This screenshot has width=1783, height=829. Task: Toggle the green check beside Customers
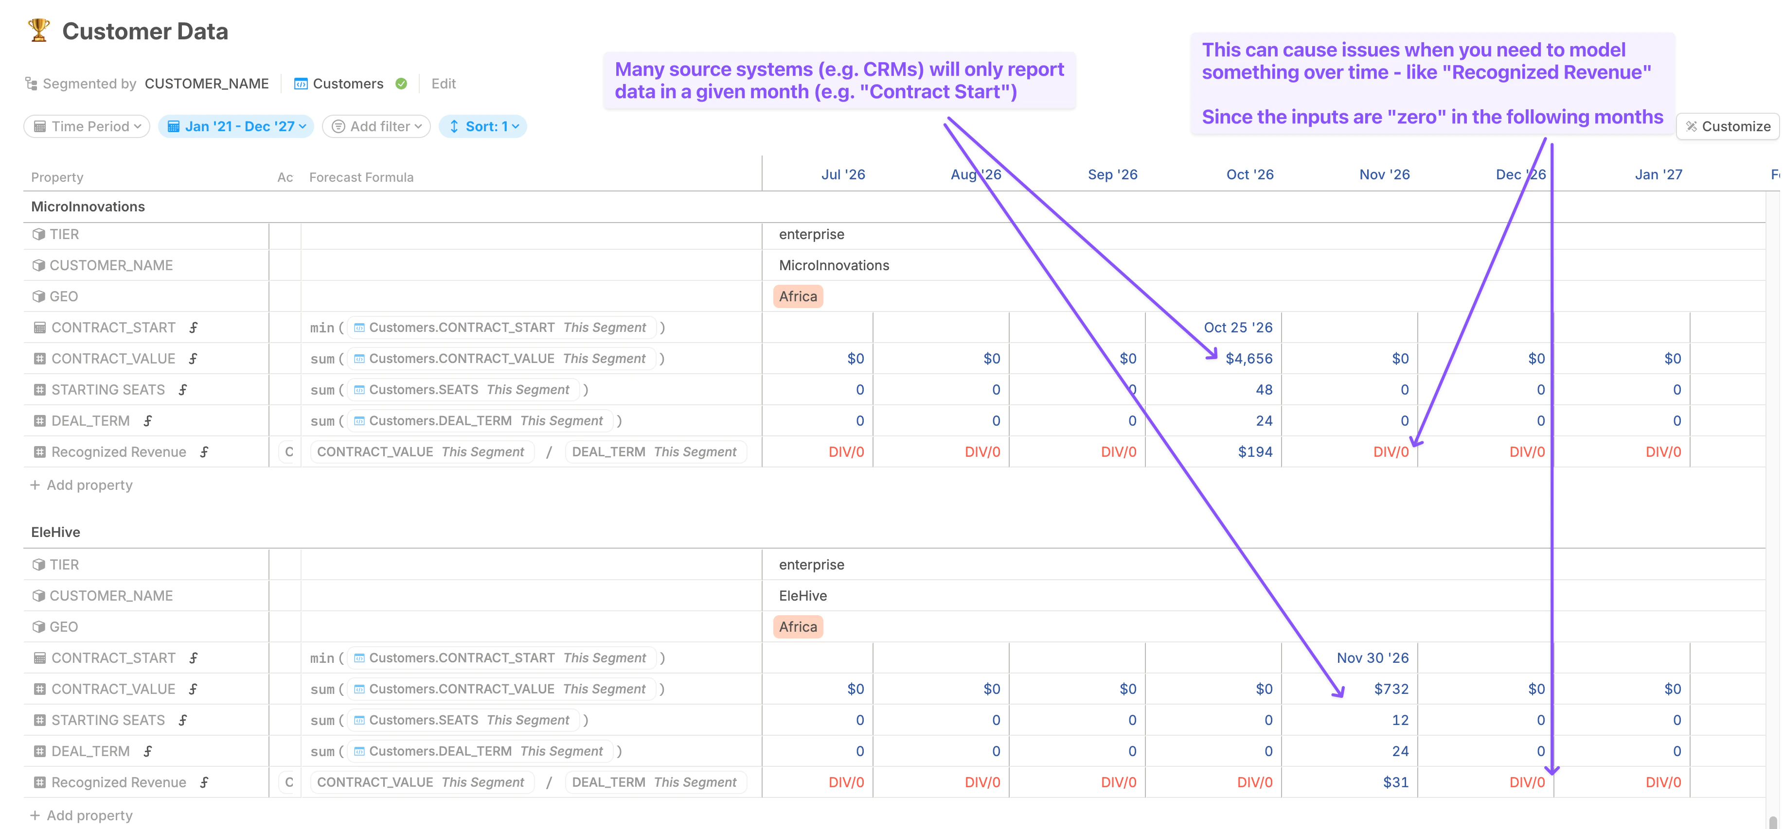(401, 83)
